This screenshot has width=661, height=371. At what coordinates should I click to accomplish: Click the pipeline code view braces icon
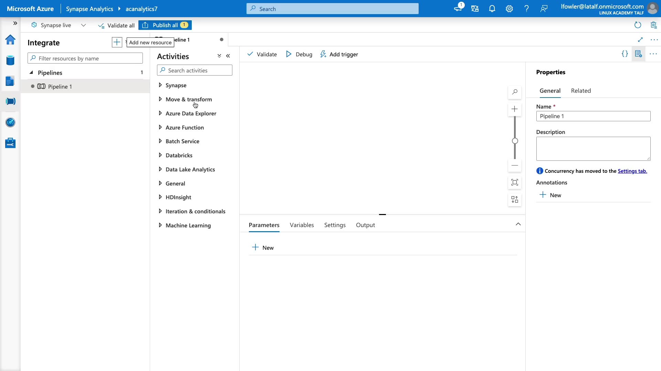[625, 54]
